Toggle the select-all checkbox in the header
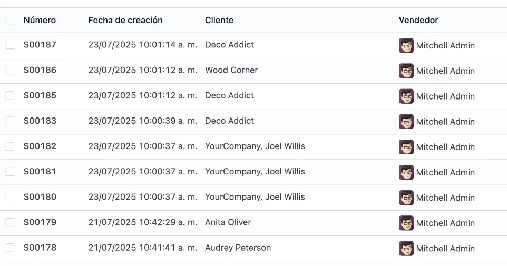The width and height of the screenshot is (507, 266). [10, 20]
